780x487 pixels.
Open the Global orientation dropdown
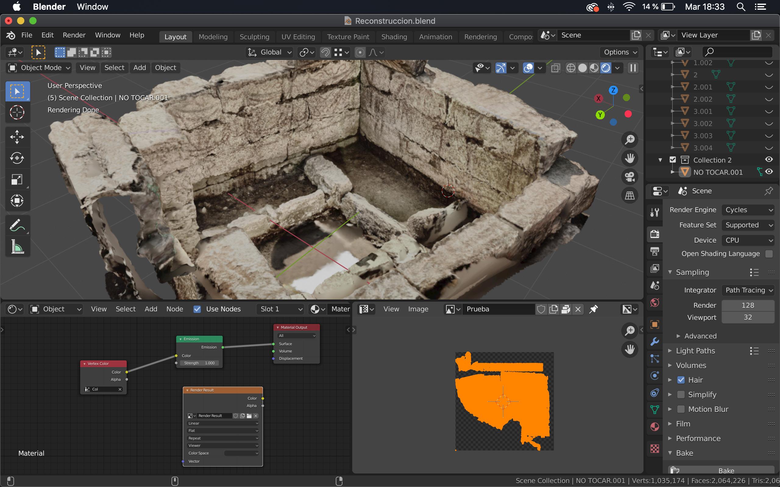click(x=269, y=52)
